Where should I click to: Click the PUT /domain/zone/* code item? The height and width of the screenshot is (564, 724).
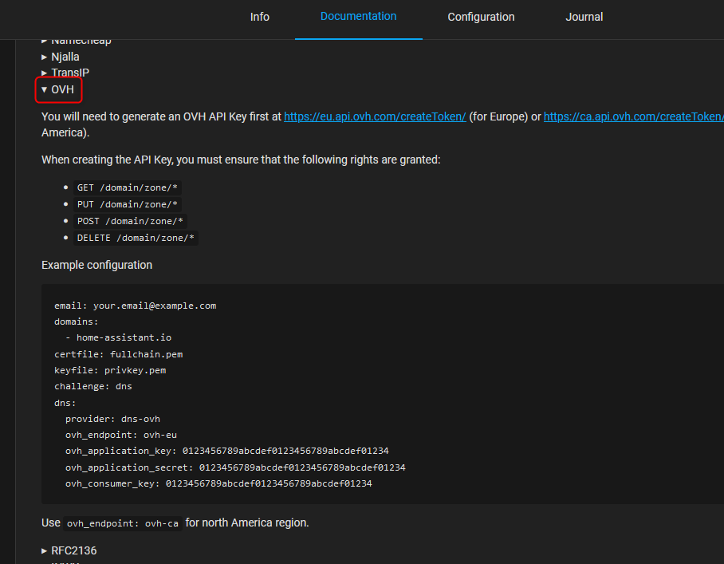point(128,205)
